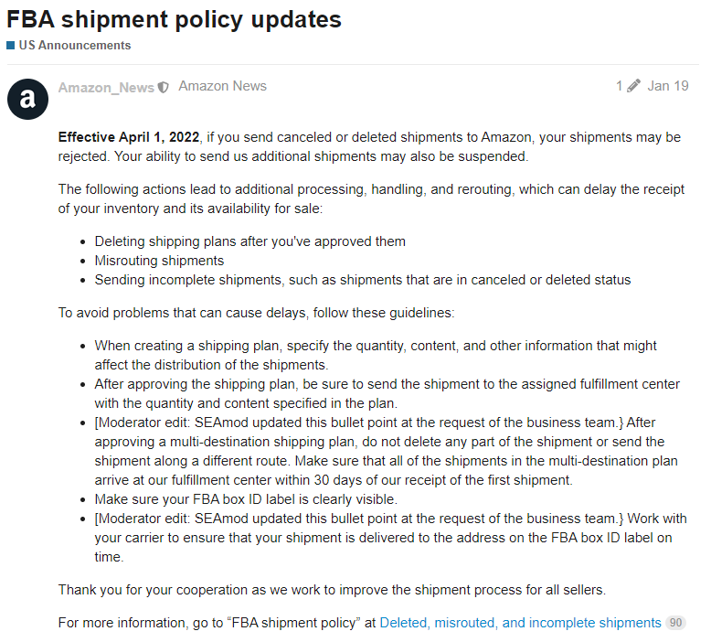Click the 90 link-clicks count badge
Viewport: 711px width, 642px height.
click(675, 623)
